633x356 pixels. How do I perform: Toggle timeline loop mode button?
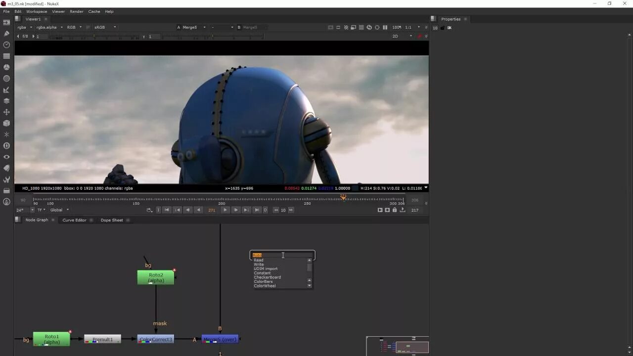[149, 210]
